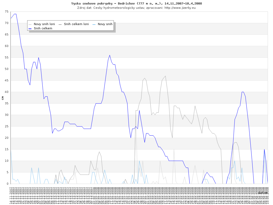Click the 40 tick on the y-axis

coord(6,92)
